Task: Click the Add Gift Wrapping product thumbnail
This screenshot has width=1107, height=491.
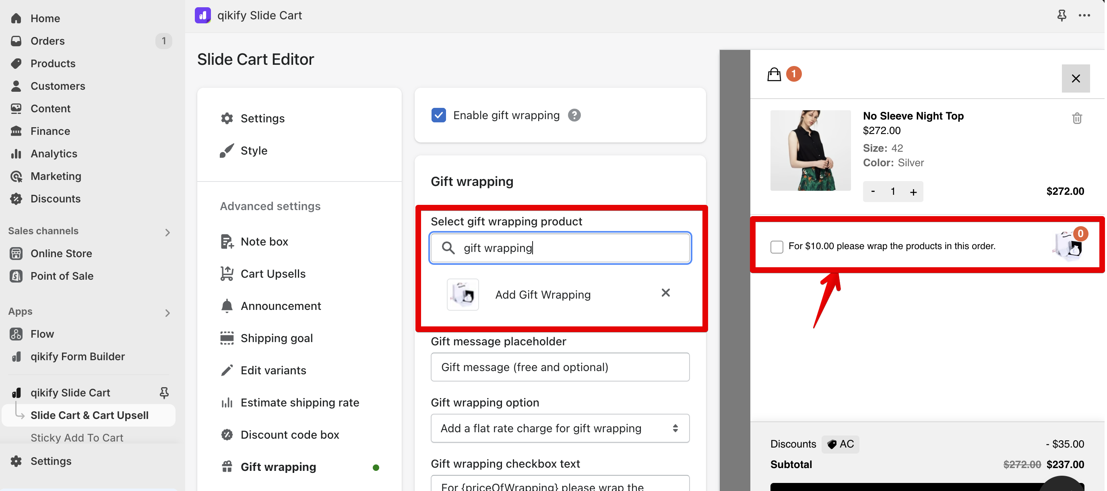Action: point(463,294)
